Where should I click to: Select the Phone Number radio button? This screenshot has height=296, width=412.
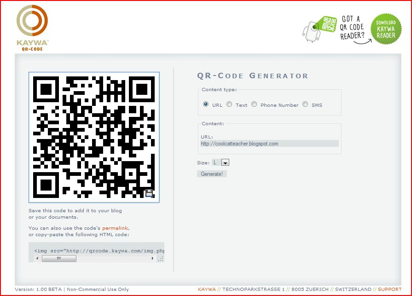click(x=254, y=104)
